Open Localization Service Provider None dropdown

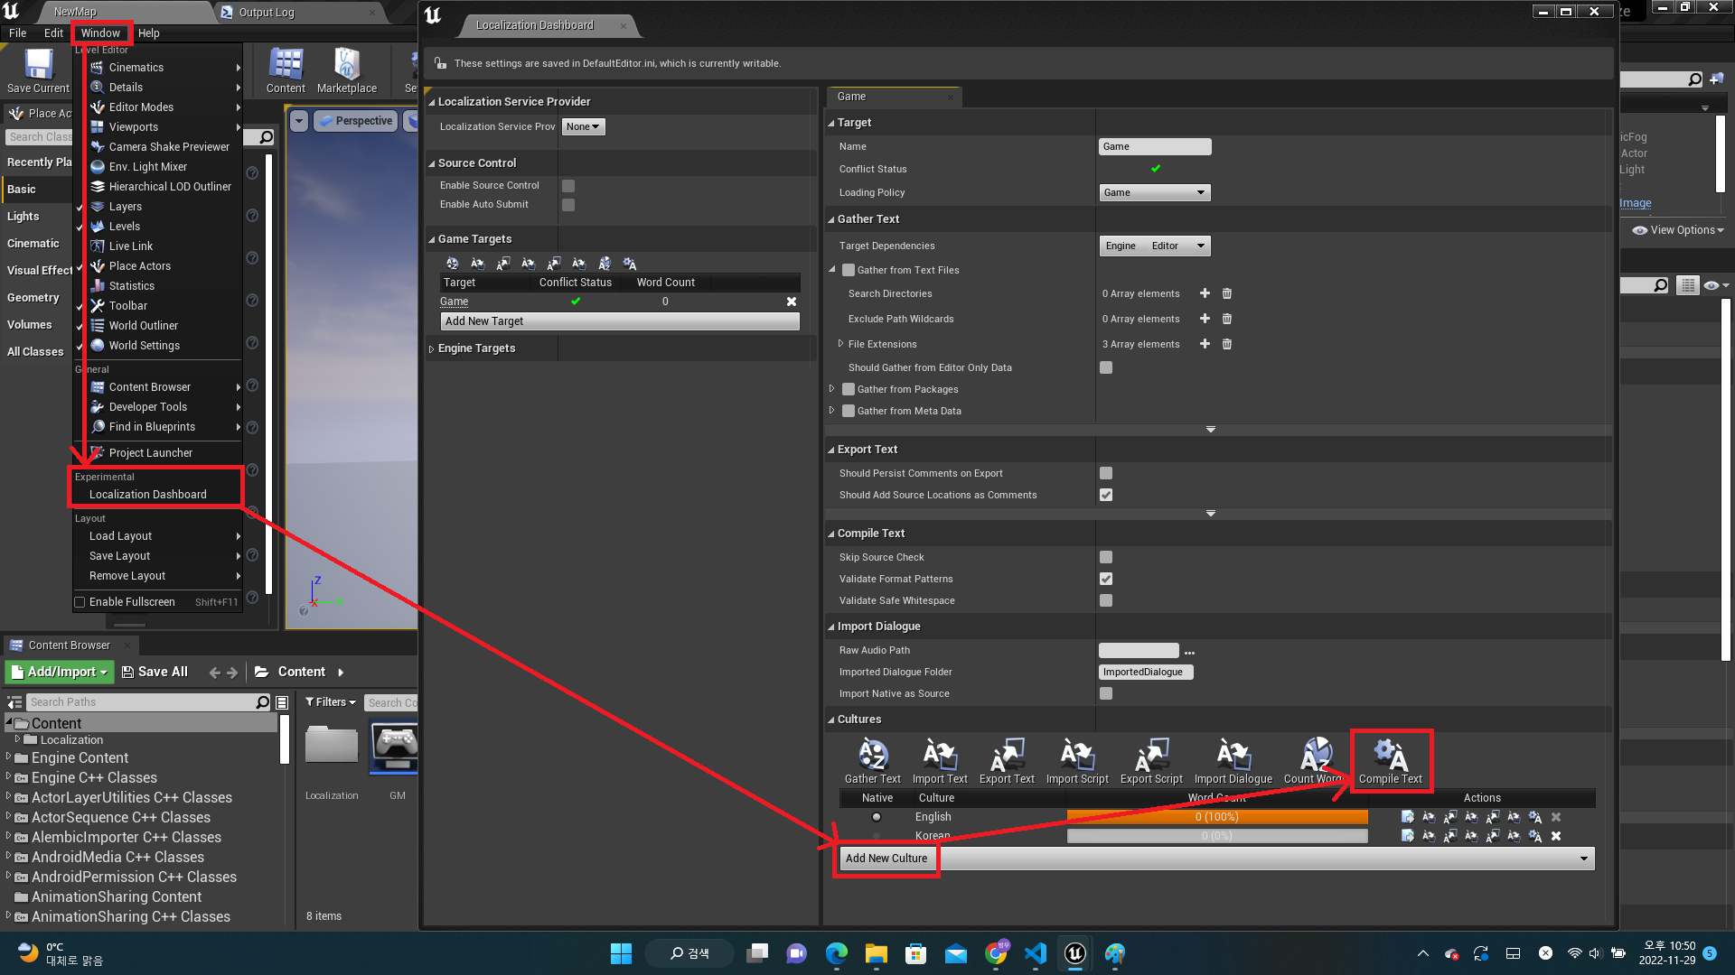[583, 127]
